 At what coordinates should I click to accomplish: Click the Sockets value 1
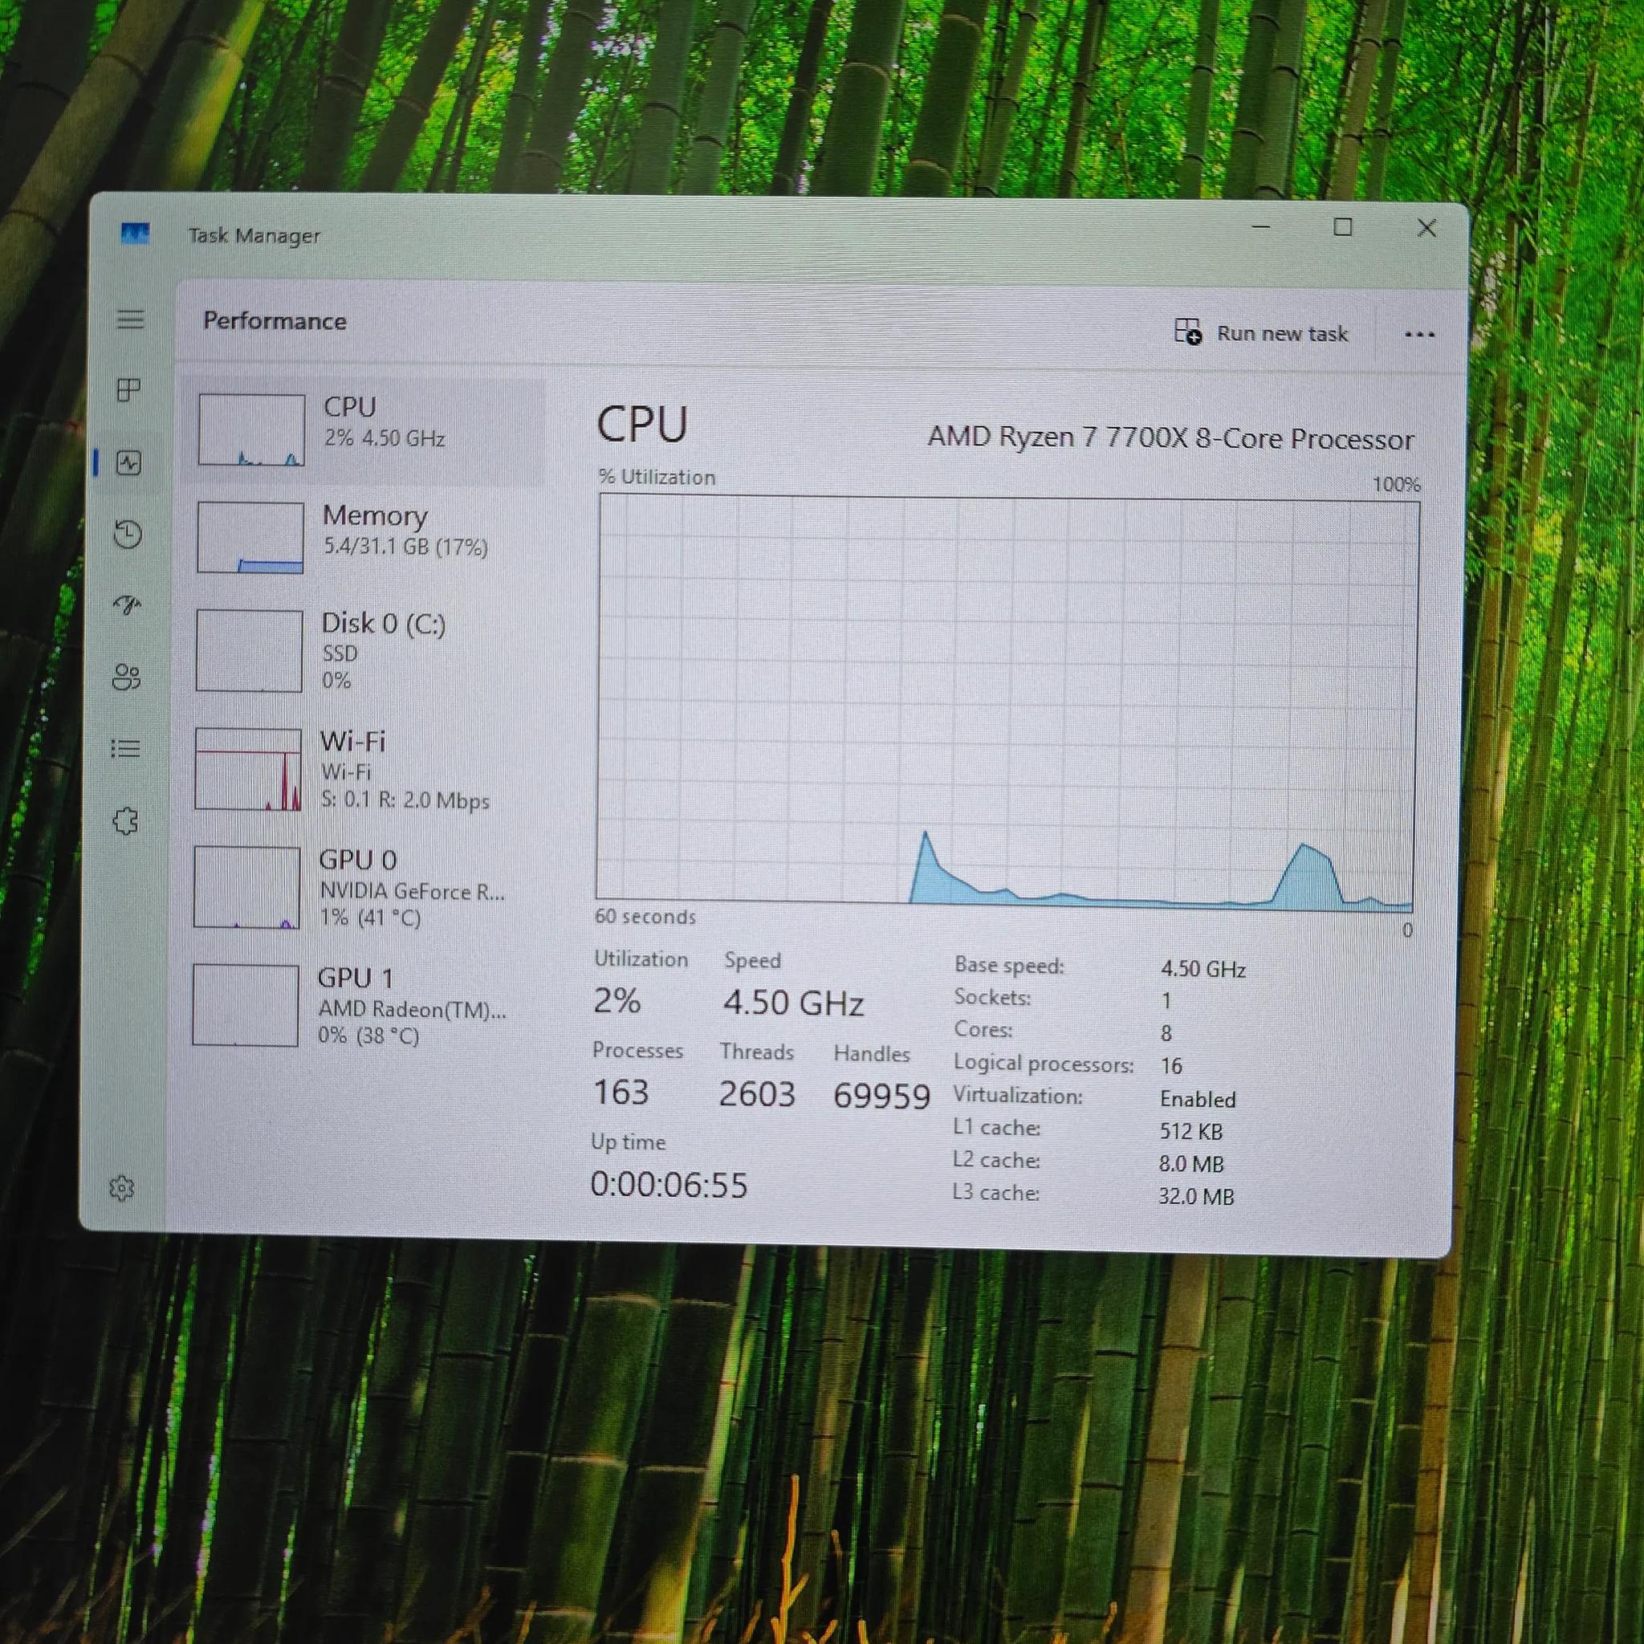(x=1166, y=1000)
